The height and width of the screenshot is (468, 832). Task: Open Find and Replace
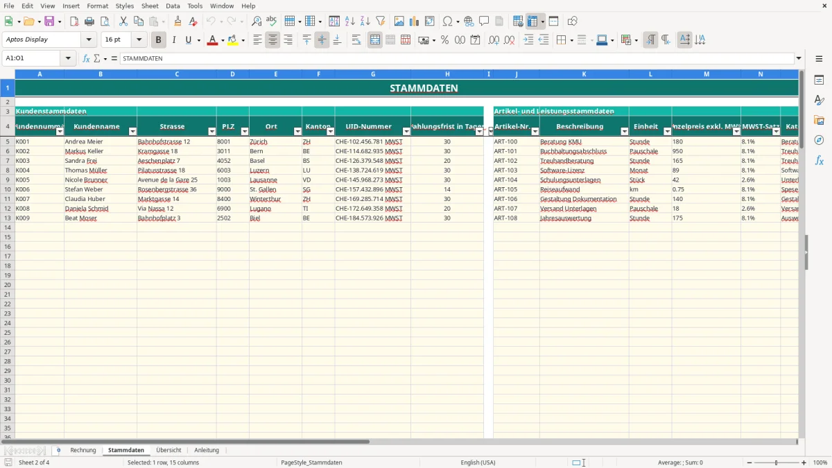coord(257,21)
